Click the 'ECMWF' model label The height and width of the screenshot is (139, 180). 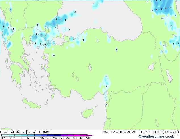(x=46, y=132)
